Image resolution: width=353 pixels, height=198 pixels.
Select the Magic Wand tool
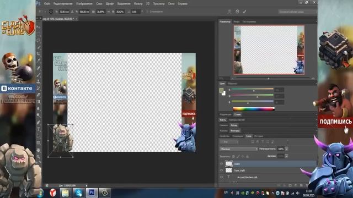[x=39, y=47]
